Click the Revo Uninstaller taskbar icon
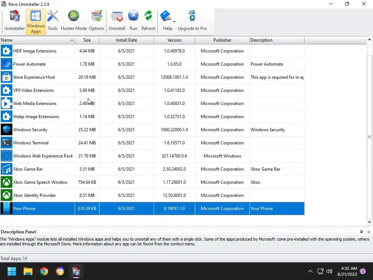Screen dimensions: 373x280 76,271
